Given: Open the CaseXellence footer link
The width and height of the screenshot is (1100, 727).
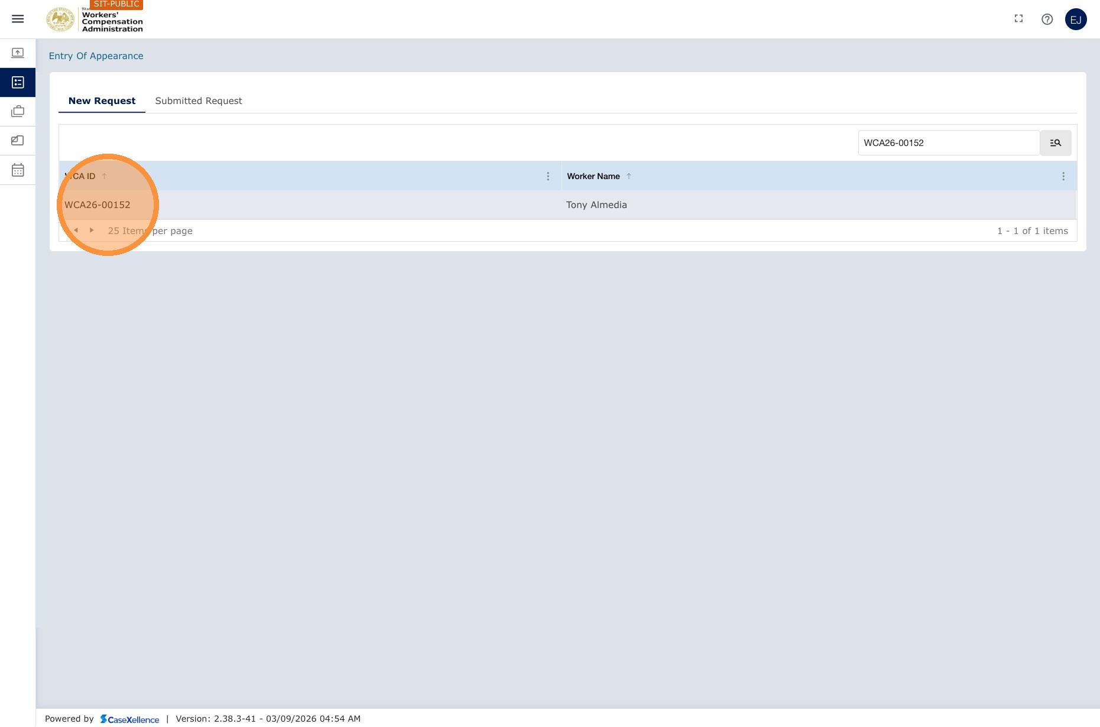Looking at the screenshot, I should pos(129,719).
